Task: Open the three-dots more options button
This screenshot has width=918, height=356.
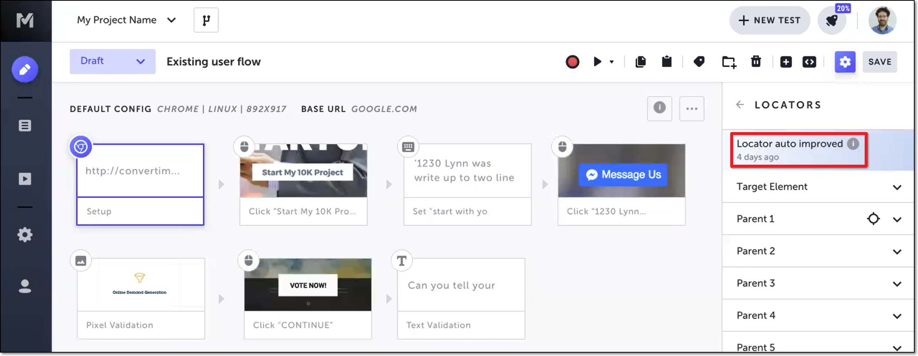Action: (692, 108)
